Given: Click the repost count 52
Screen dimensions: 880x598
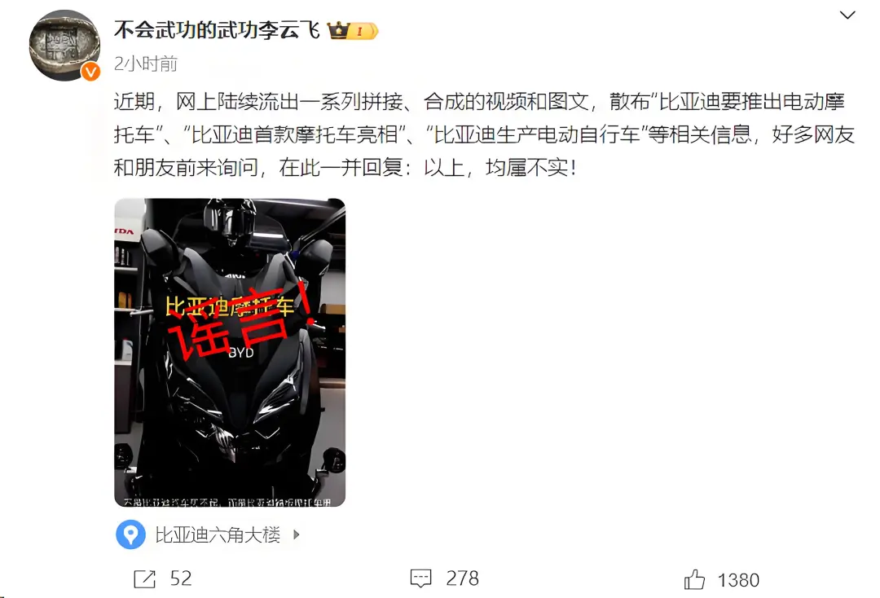Looking at the screenshot, I should (x=181, y=578).
